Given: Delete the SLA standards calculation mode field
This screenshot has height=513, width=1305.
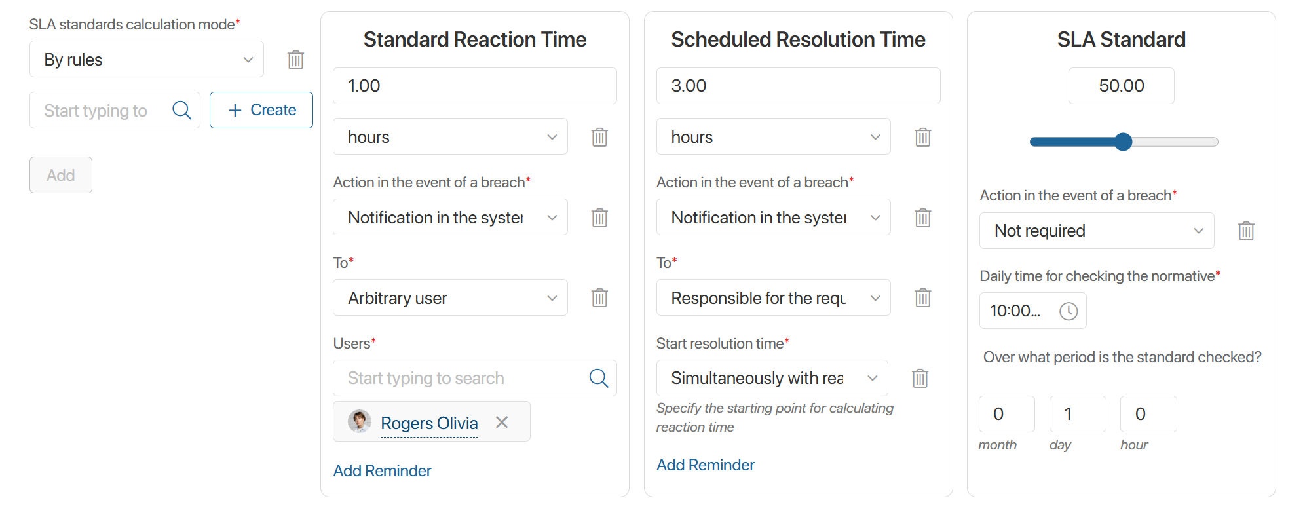Looking at the screenshot, I should [x=295, y=60].
